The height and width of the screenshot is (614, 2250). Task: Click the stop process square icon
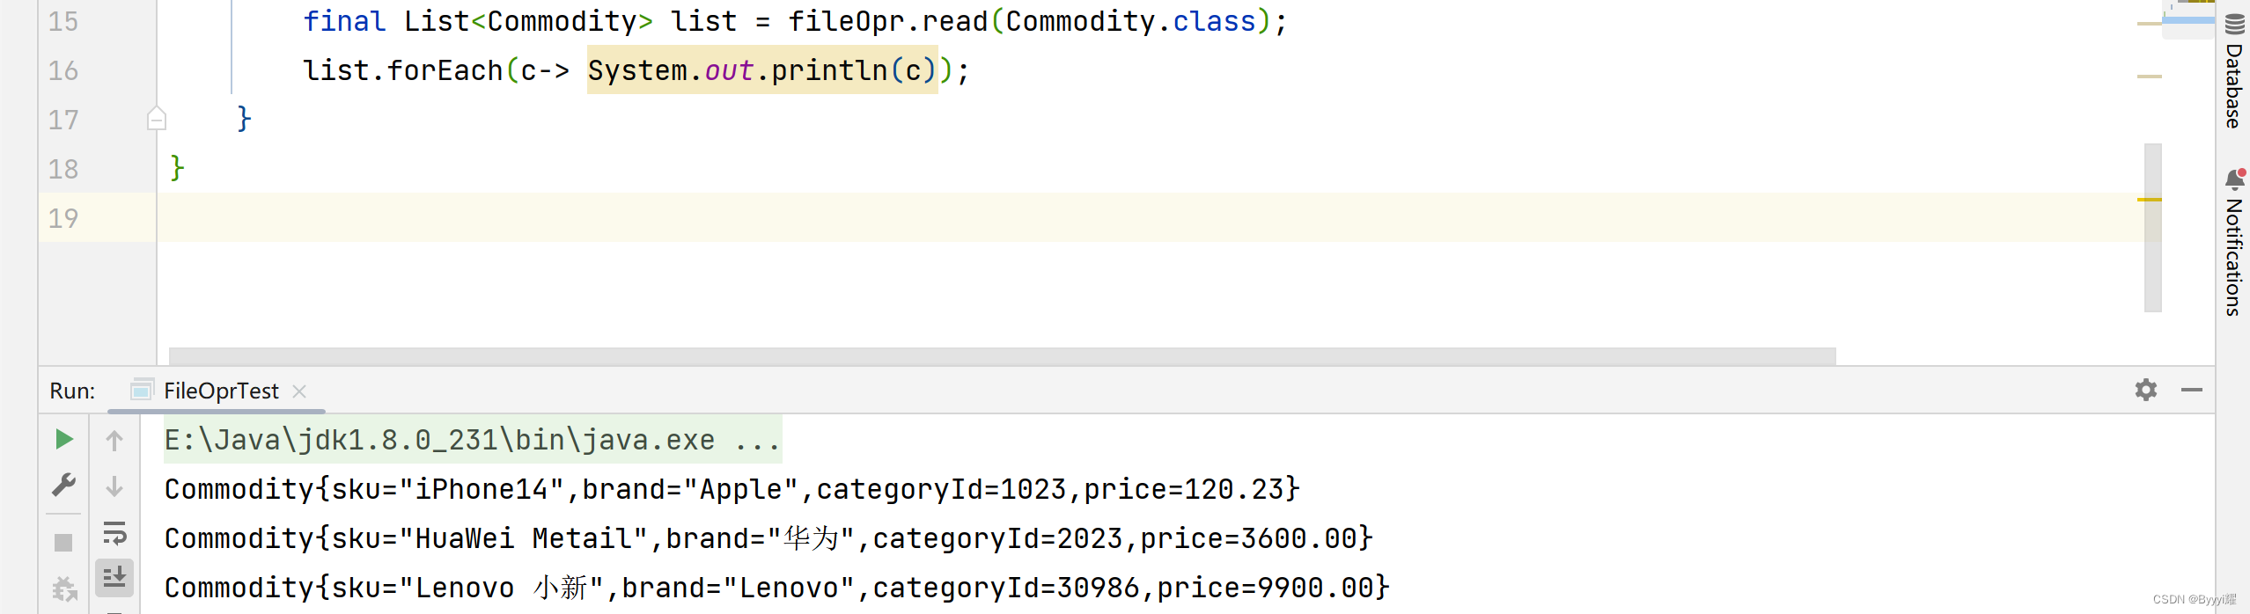coord(63,542)
